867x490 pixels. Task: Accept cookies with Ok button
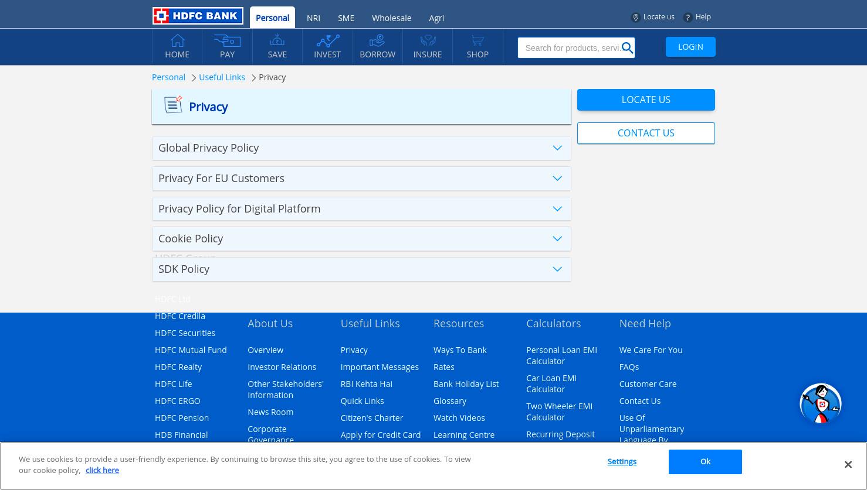(x=705, y=462)
